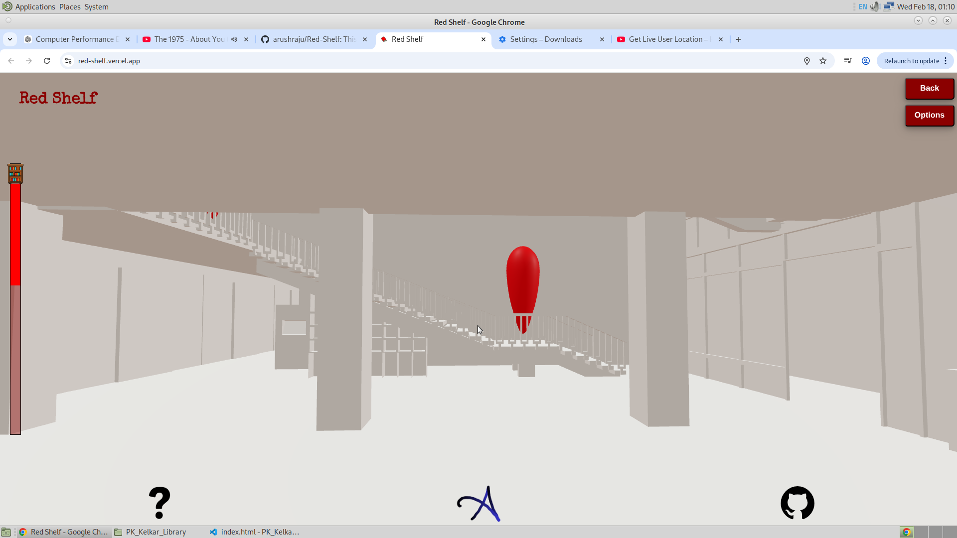Switch to Settings – Downloads tab
This screenshot has width=957, height=538.
546,39
